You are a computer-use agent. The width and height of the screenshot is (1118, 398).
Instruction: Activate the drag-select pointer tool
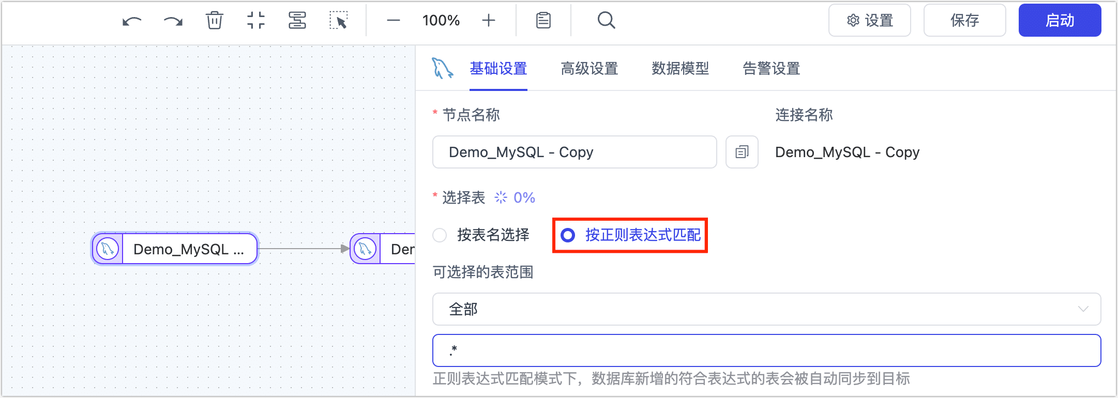point(339,21)
